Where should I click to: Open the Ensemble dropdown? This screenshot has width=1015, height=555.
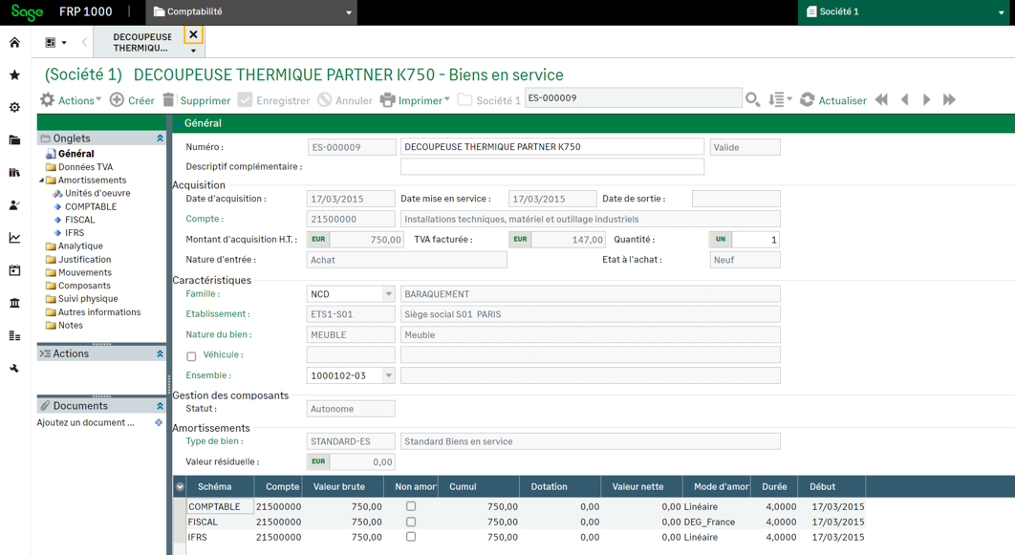tap(386, 375)
